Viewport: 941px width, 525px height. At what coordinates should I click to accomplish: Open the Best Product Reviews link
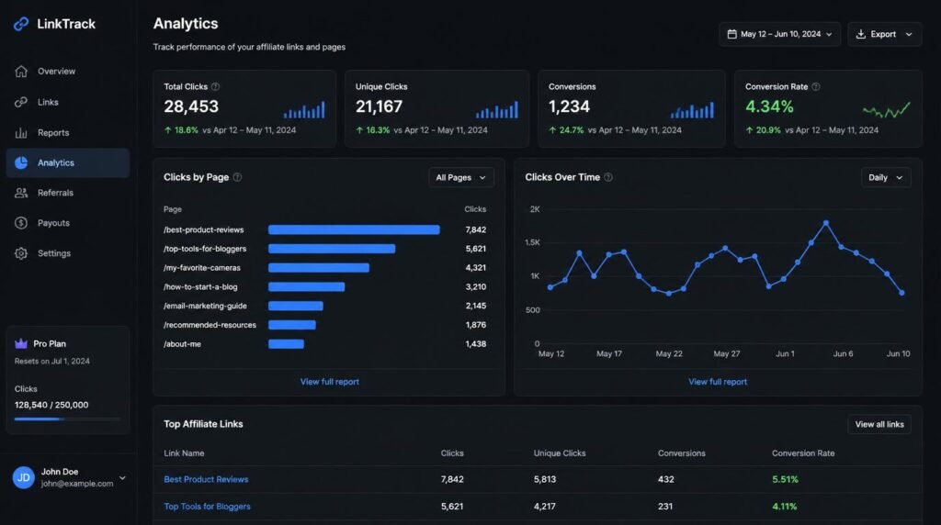pos(206,479)
